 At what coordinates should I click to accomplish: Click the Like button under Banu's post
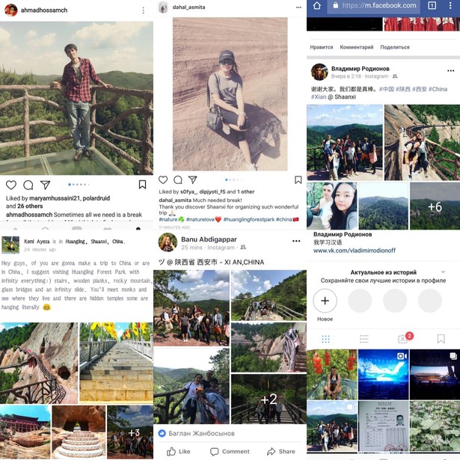[179, 451]
